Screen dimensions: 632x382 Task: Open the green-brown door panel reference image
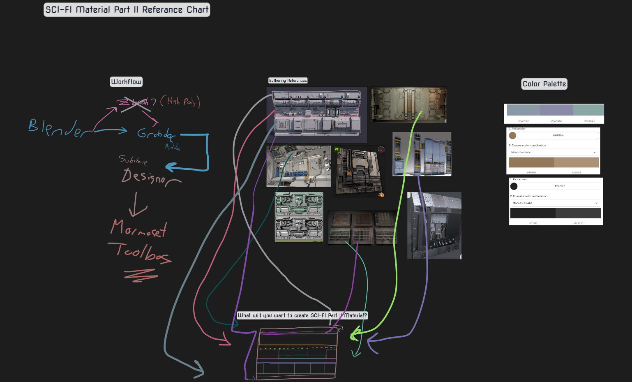(408, 105)
